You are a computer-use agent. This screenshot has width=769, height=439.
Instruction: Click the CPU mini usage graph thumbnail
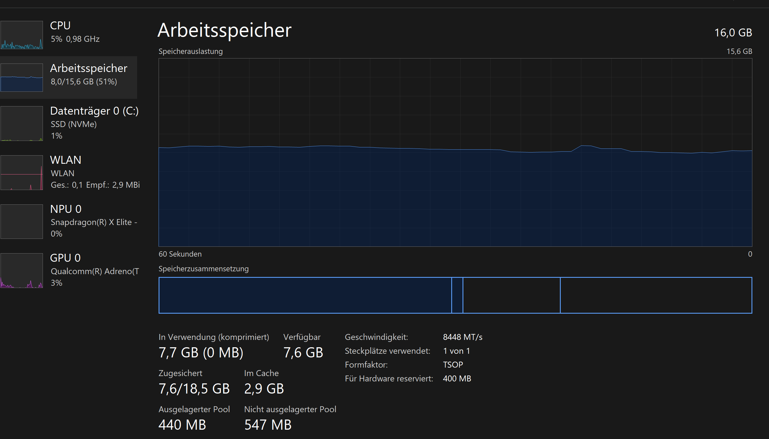(22, 35)
